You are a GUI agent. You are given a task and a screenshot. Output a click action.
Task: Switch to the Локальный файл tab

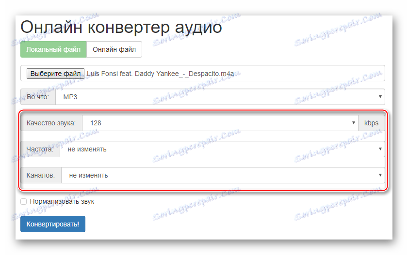(x=53, y=49)
